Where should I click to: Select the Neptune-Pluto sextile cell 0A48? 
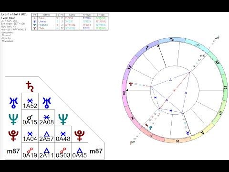(x=63, y=134)
